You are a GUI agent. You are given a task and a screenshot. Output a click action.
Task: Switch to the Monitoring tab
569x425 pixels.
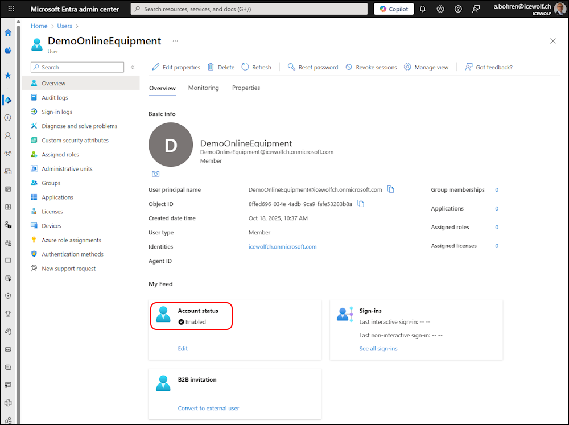pyautogui.click(x=203, y=88)
